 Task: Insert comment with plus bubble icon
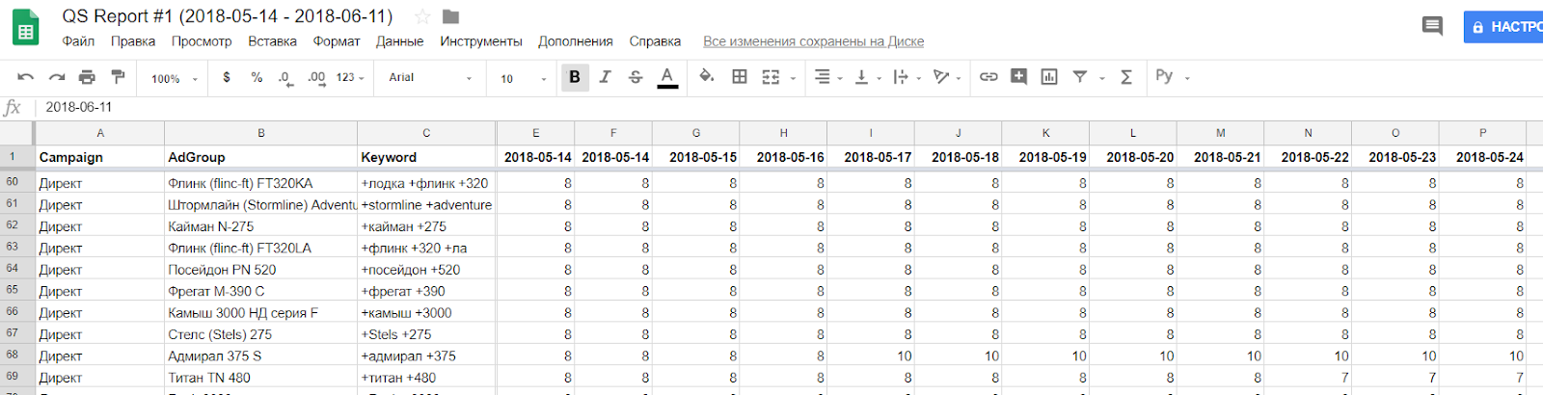[x=1018, y=76]
